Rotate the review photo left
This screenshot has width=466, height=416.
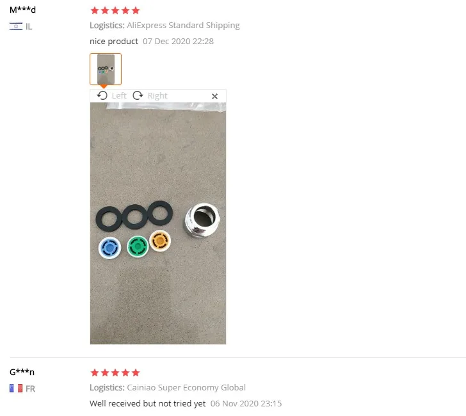click(x=102, y=96)
